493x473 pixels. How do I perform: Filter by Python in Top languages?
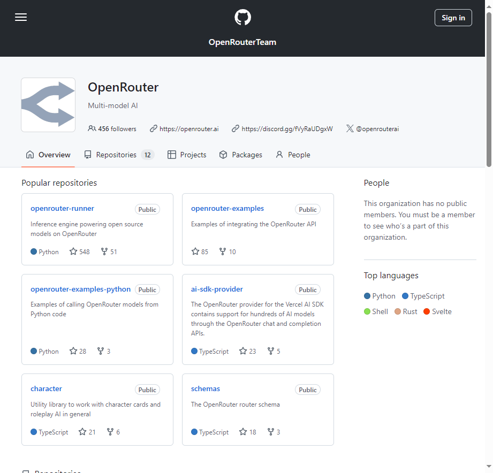[380, 296]
